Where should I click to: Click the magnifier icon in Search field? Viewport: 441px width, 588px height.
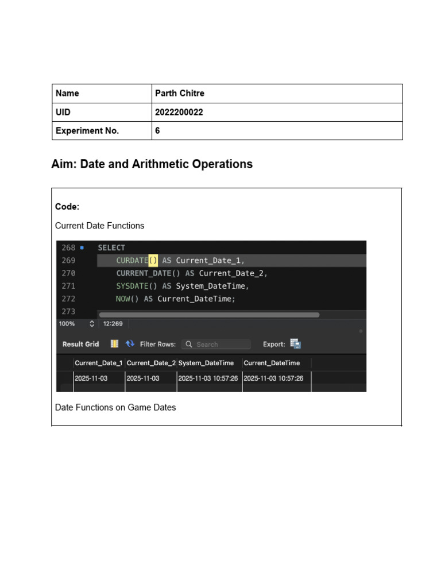(188, 344)
